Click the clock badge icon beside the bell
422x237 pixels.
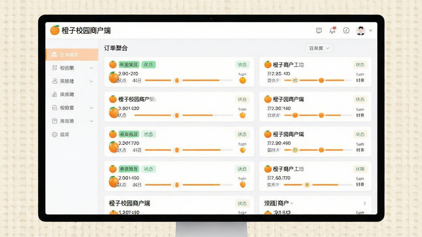click(x=346, y=30)
